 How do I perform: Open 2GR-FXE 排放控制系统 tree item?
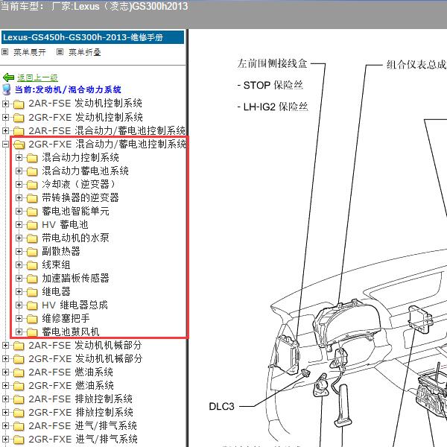click(x=80, y=412)
